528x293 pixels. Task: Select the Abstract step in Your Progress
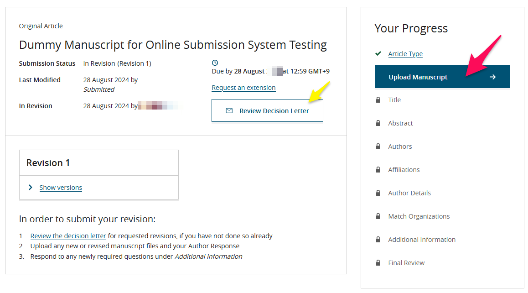coord(400,123)
